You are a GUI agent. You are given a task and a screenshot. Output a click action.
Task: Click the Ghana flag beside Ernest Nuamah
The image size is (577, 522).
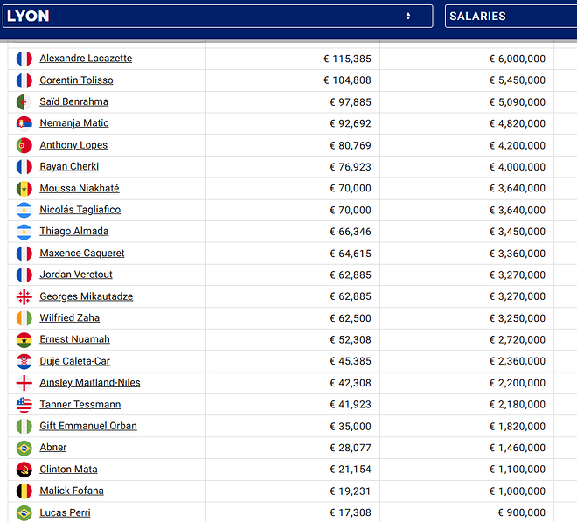point(24,340)
